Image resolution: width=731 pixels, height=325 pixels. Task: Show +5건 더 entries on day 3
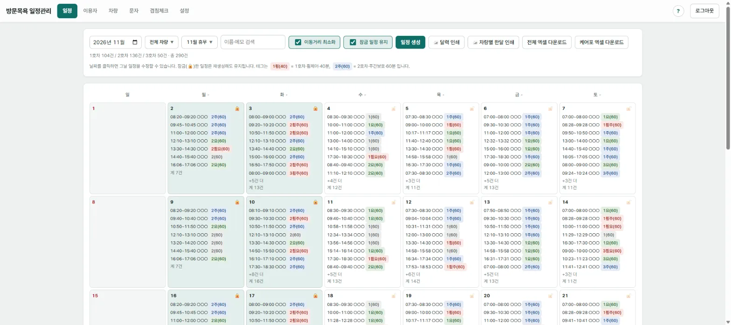pos(256,181)
